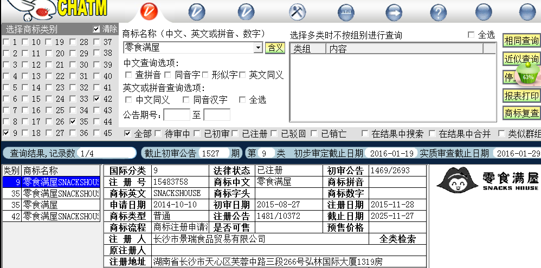Click the blank blue sphere next to help icon
Viewport: 541px width, 268px height.
pos(484,12)
